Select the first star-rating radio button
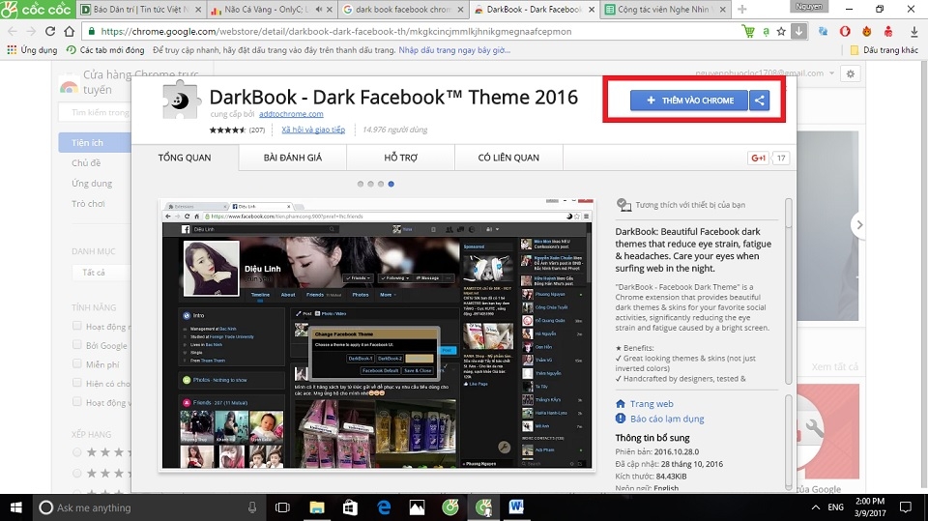This screenshot has width=928, height=521. 77,452
